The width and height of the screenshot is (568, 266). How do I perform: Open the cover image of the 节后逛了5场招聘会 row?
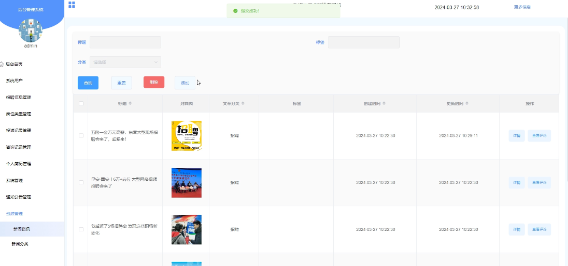tap(187, 229)
